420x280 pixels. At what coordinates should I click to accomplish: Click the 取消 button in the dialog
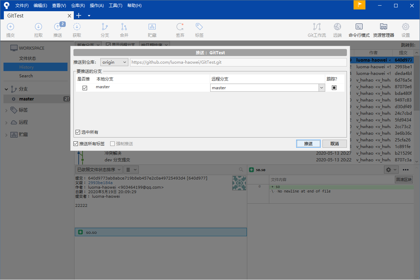click(335, 143)
